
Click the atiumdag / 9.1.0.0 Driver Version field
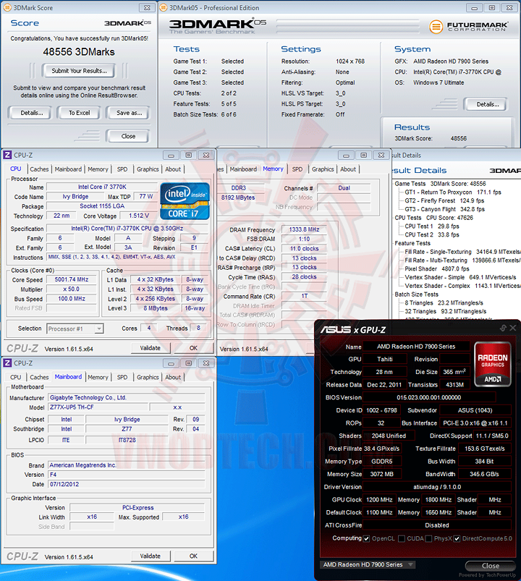coord(437,487)
